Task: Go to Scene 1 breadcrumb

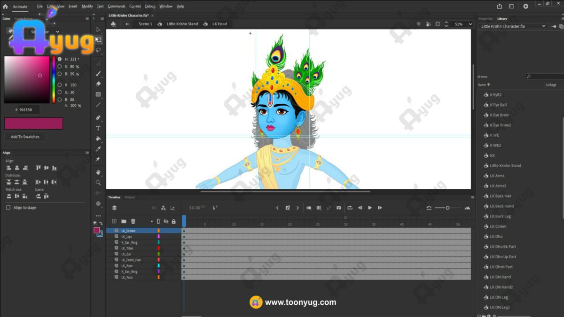Action: (145, 24)
